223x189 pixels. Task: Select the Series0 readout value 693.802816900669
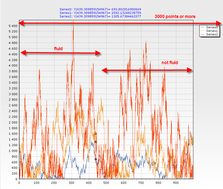click(126, 9)
